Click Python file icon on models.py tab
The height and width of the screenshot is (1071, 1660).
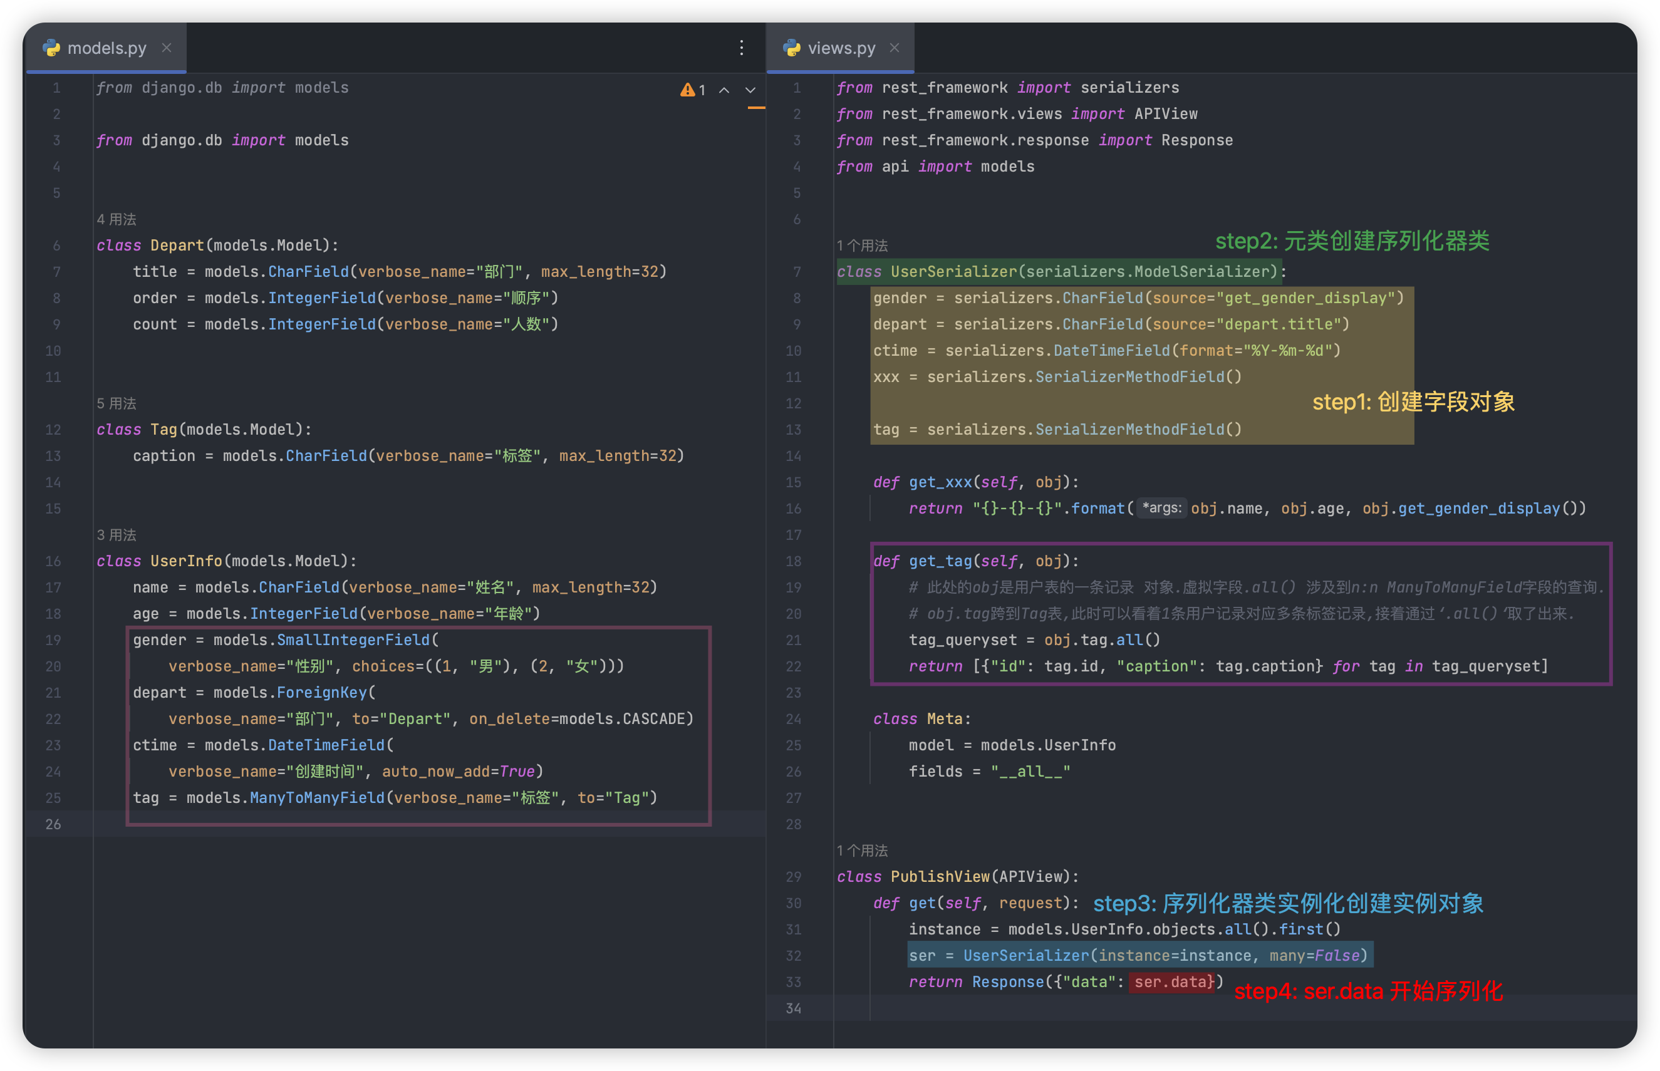click(51, 48)
